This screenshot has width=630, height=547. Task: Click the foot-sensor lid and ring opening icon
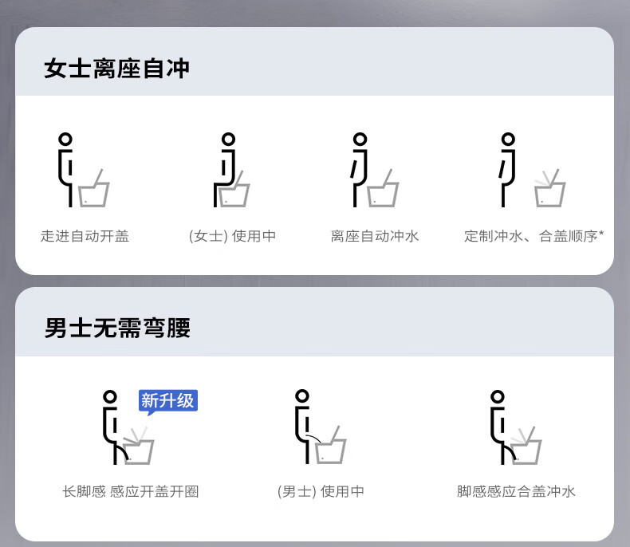tap(128, 427)
